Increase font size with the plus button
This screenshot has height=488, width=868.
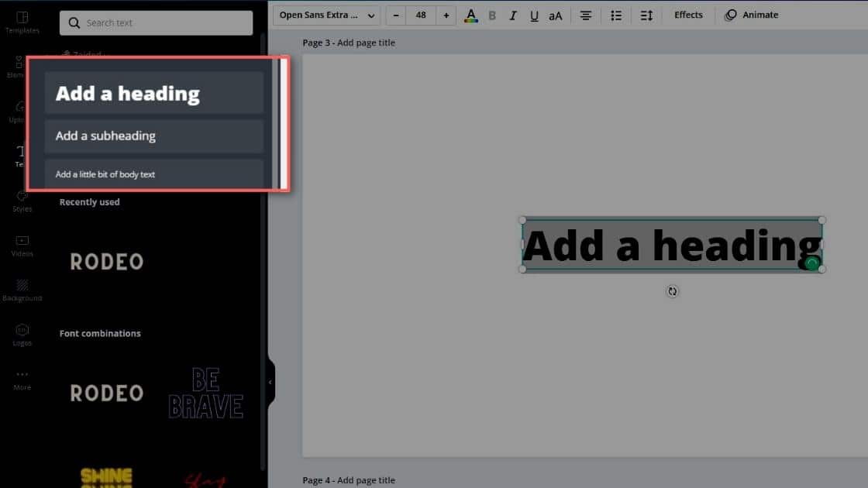446,15
